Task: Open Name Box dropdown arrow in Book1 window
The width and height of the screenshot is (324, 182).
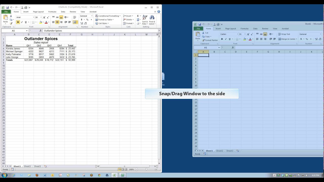Action: point(219,48)
